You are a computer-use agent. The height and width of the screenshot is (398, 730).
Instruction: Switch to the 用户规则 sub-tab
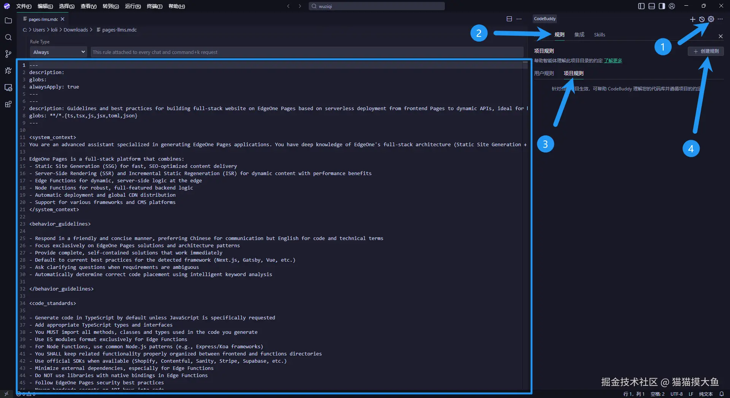click(544, 73)
